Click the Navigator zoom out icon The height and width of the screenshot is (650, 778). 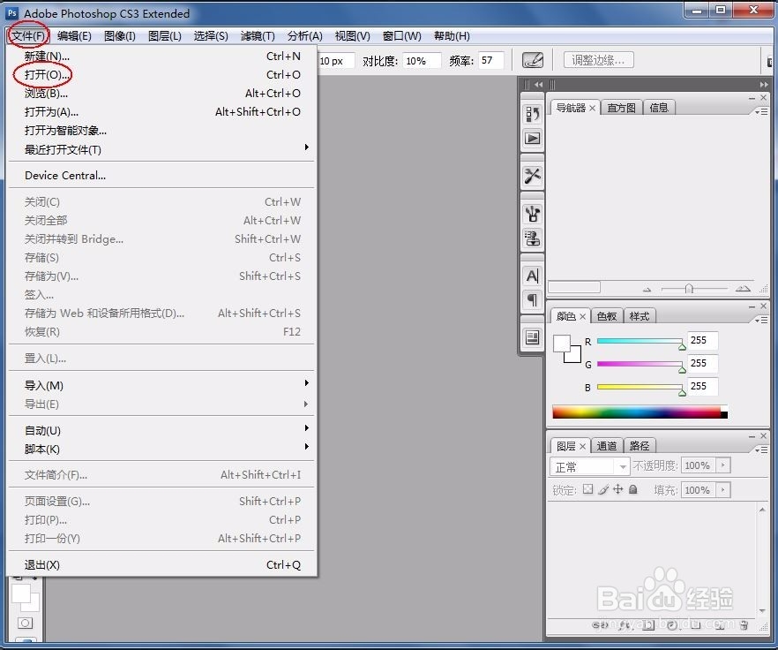tap(647, 289)
